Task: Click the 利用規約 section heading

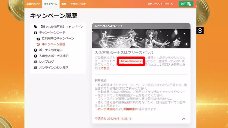Action: point(101,81)
